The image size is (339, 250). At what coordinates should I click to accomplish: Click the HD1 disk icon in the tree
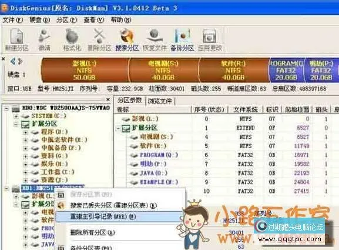tap(15, 189)
